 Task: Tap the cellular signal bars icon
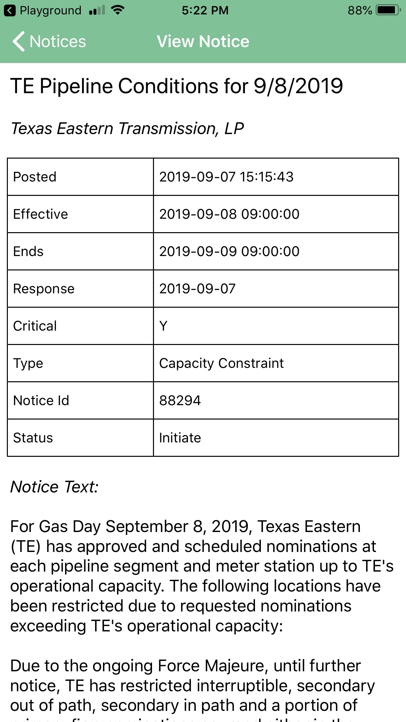click(x=97, y=10)
